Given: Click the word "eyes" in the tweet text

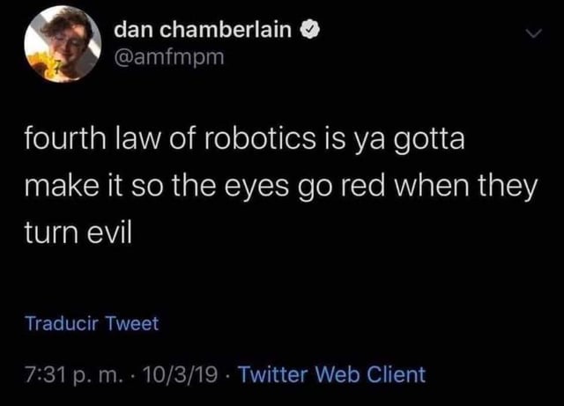Looking at the screenshot, I should (x=256, y=188).
